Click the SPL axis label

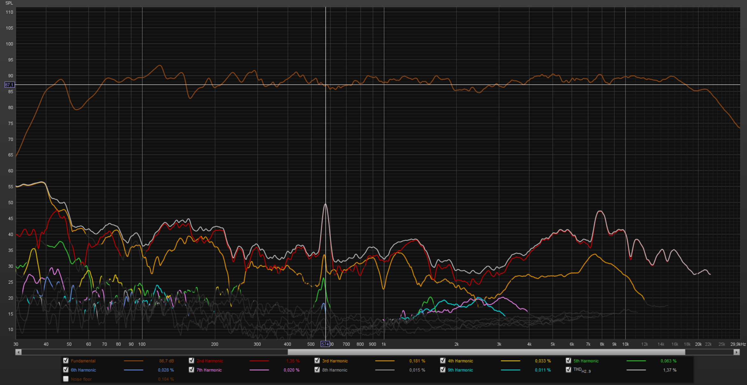coord(9,3)
